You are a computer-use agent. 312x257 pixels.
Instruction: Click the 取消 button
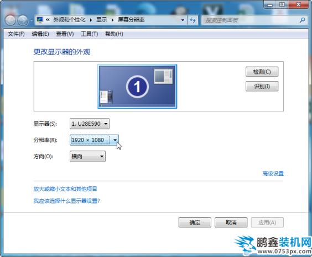231,222
